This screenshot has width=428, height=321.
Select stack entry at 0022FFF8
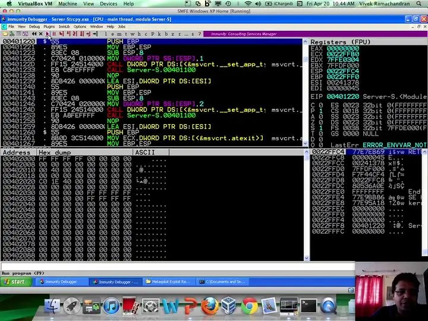tap(366, 225)
